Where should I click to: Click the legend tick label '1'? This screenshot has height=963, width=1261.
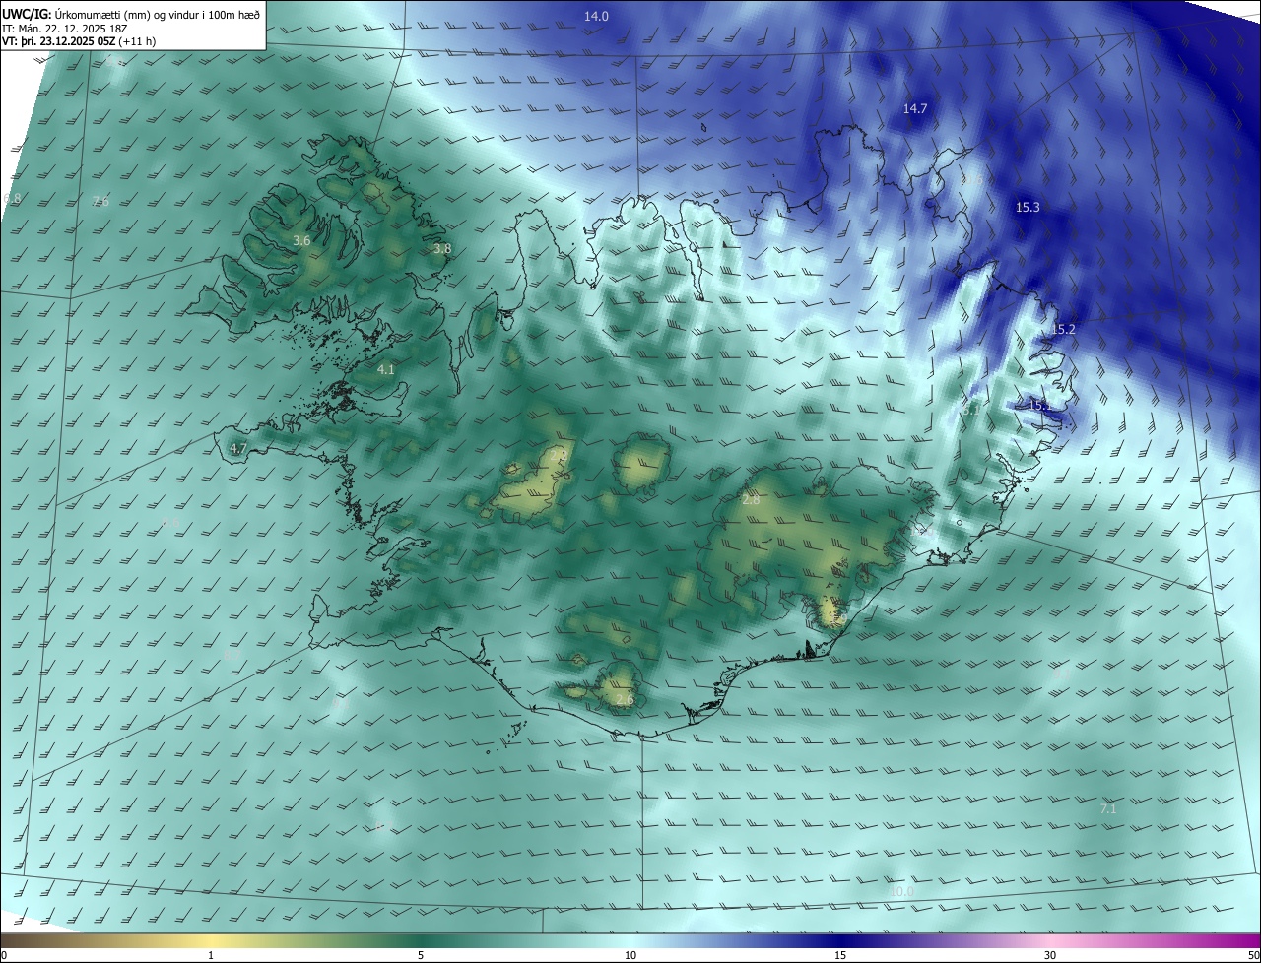pyautogui.click(x=211, y=955)
